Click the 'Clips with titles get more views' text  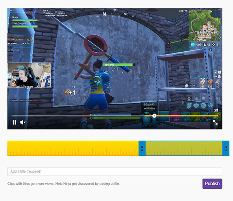64,184
